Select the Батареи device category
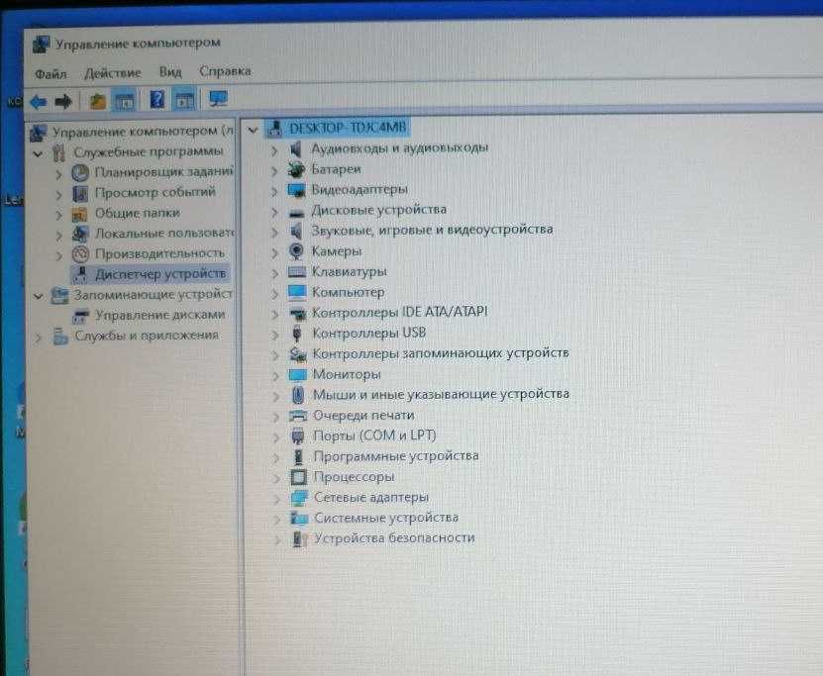The height and width of the screenshot is (676, 823). coord(336,169)
